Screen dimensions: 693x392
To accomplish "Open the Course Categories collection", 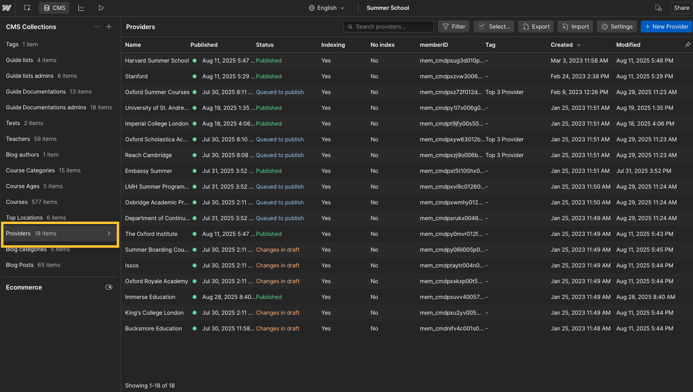I will click(x=60, y=170).
